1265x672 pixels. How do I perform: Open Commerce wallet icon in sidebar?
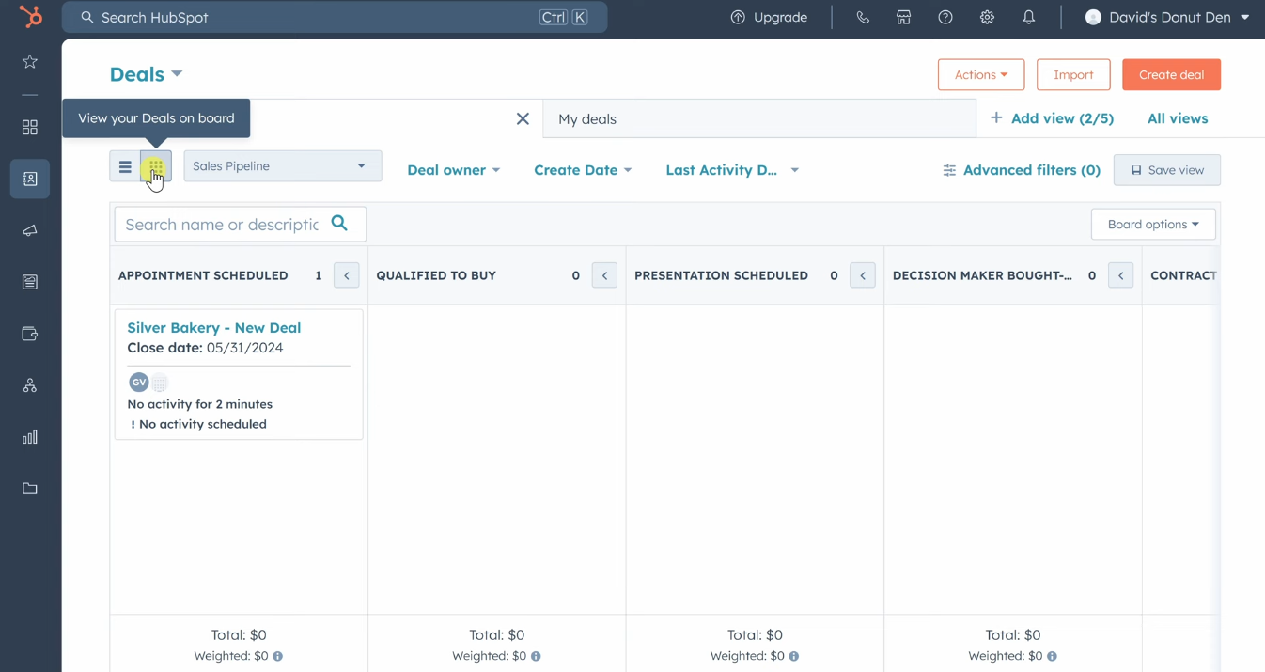[x=30, y=334]
